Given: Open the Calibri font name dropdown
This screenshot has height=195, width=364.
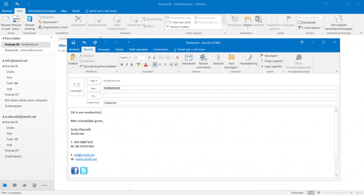Looking at the screenshot, I should [132, 58].
